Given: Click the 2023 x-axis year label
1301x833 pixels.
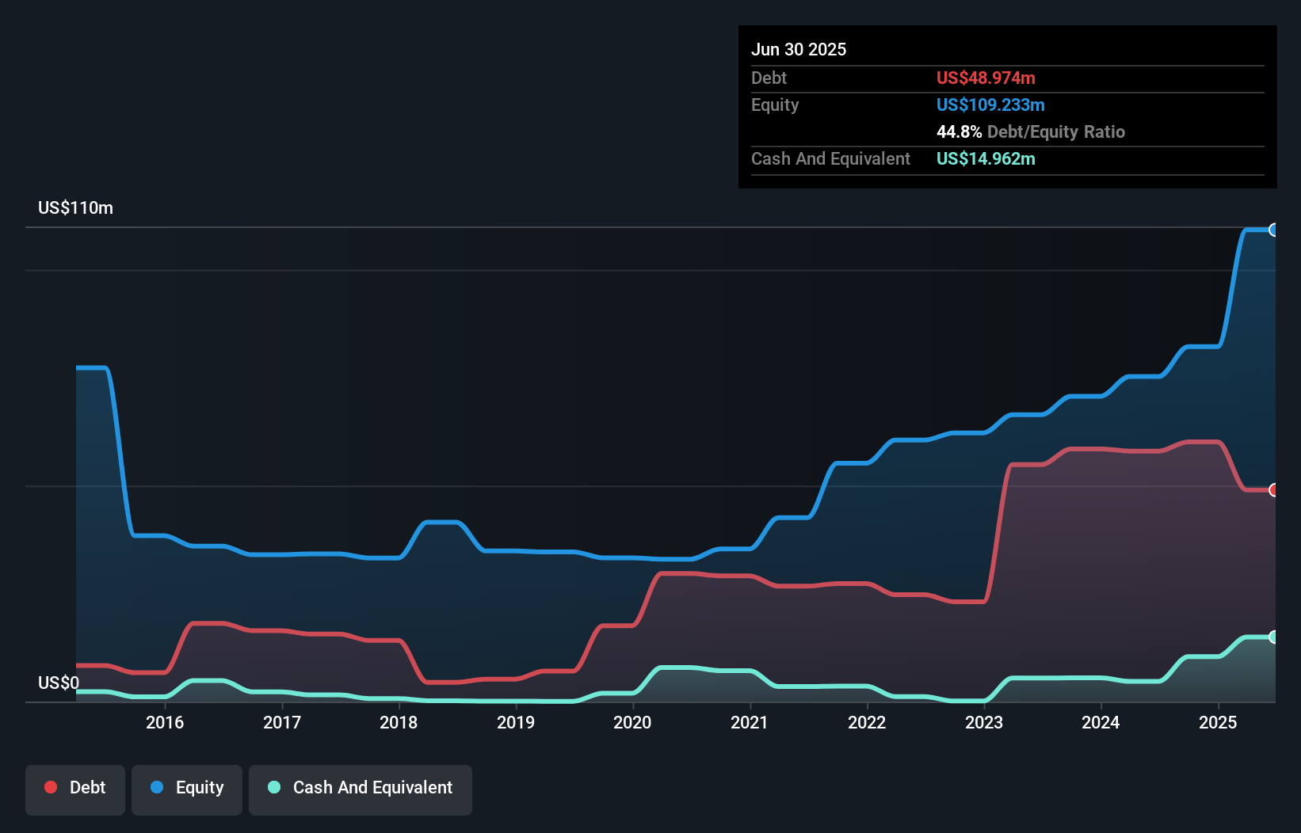Looking at the screenshot, I should 984,722.
